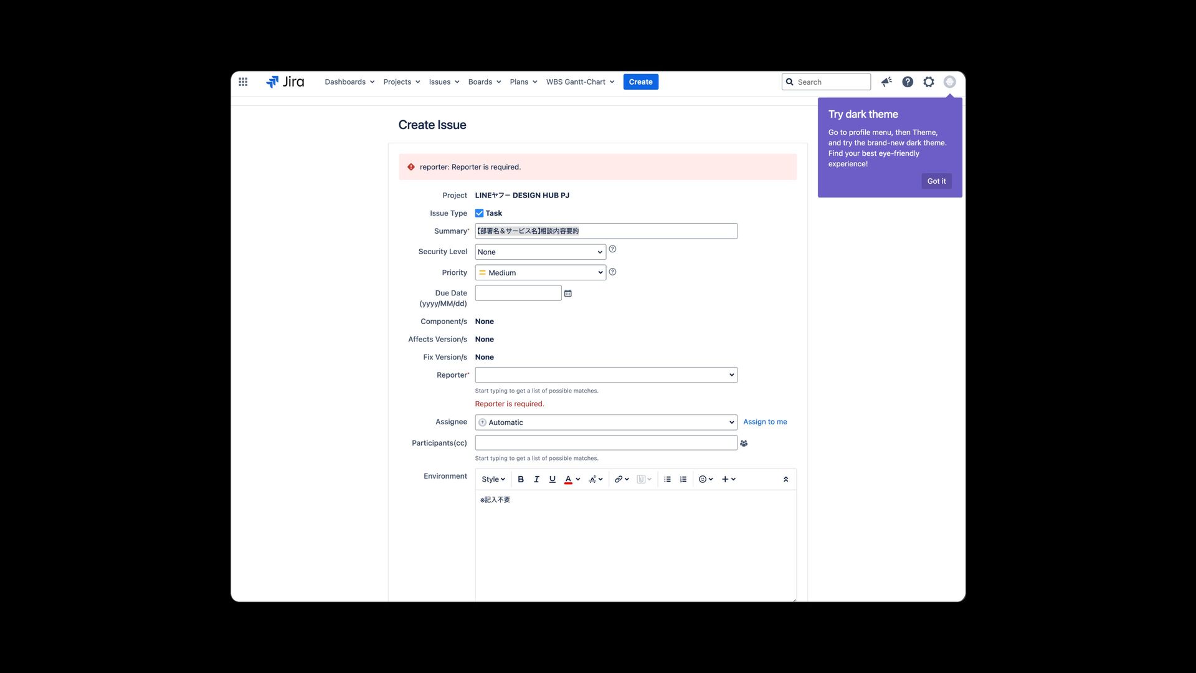1196x673 pixels.
Task: Click the help icon beside Security Level
Action: click(x=612, y=249)
